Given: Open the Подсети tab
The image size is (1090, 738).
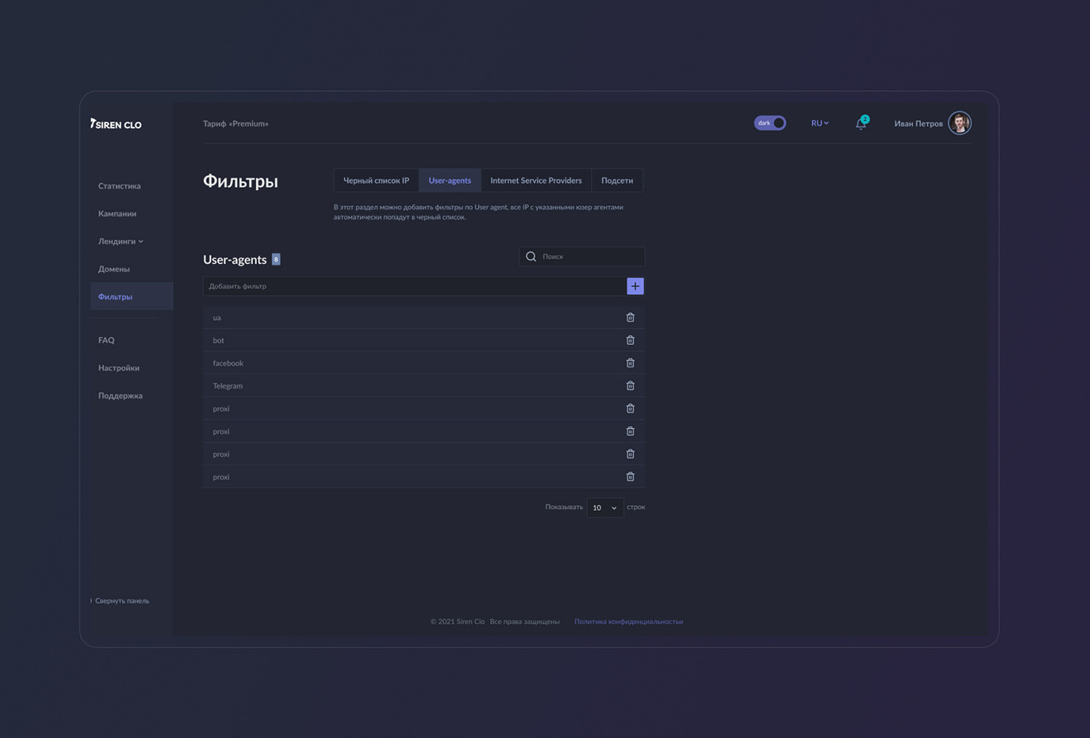Looking at the screenshot, I should click(x=617, y=181).
